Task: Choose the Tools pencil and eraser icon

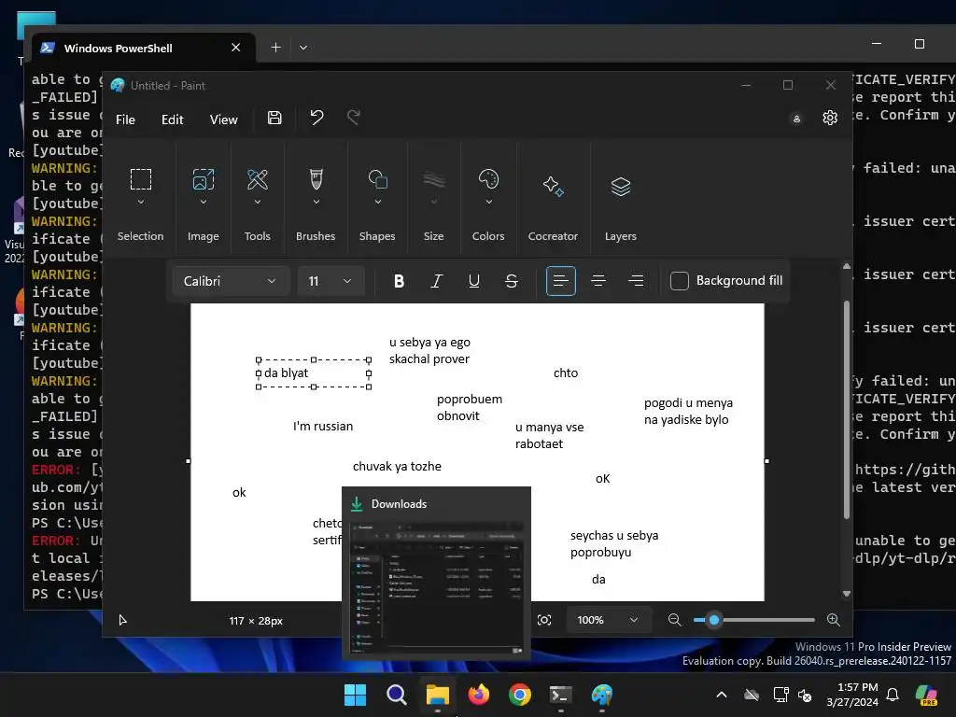Action: click(x=258, y=179)
